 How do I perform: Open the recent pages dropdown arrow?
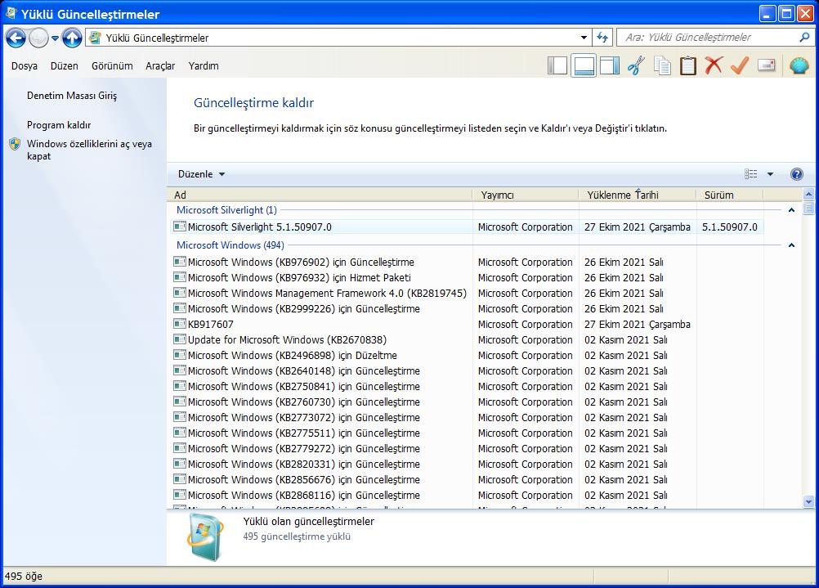click(55, 38)
